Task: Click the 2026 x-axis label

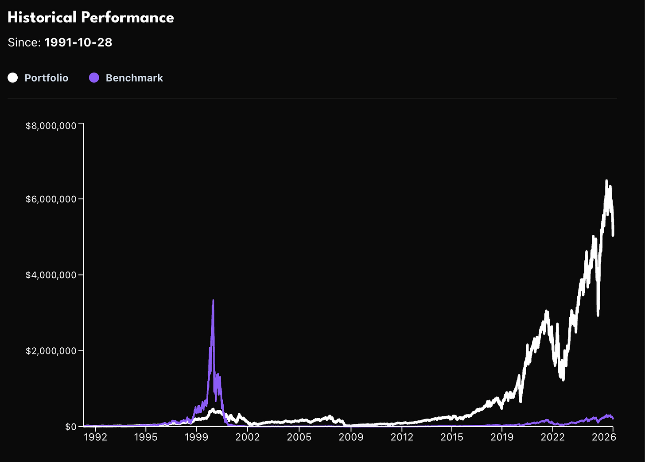Action: pyautogui.click(x=605, y=437)
